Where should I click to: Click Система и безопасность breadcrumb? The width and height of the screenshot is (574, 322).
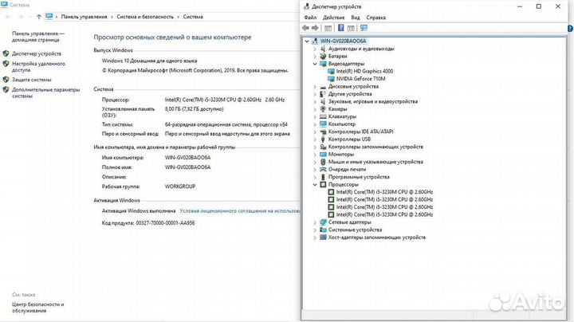click(145, 17)
